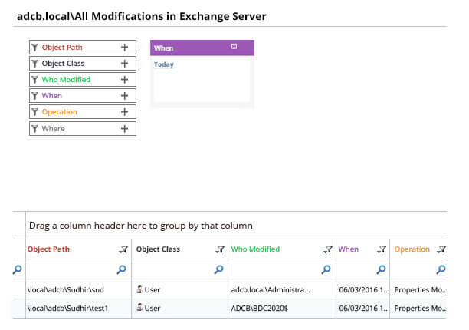Click the 06/03/2016 cell in Sudhir\test1 row

click(363, 309)
